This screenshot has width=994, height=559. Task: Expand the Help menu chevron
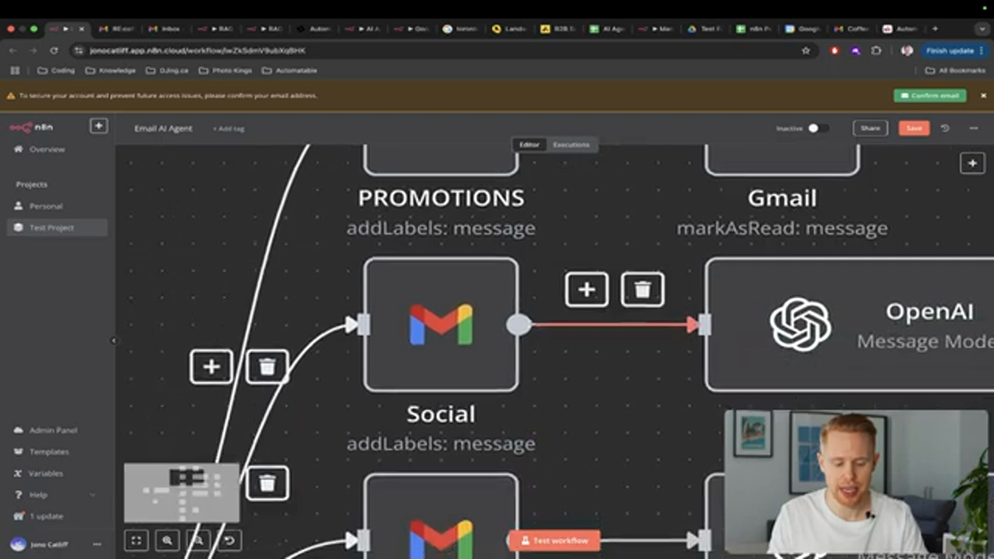tap(93, 495)
